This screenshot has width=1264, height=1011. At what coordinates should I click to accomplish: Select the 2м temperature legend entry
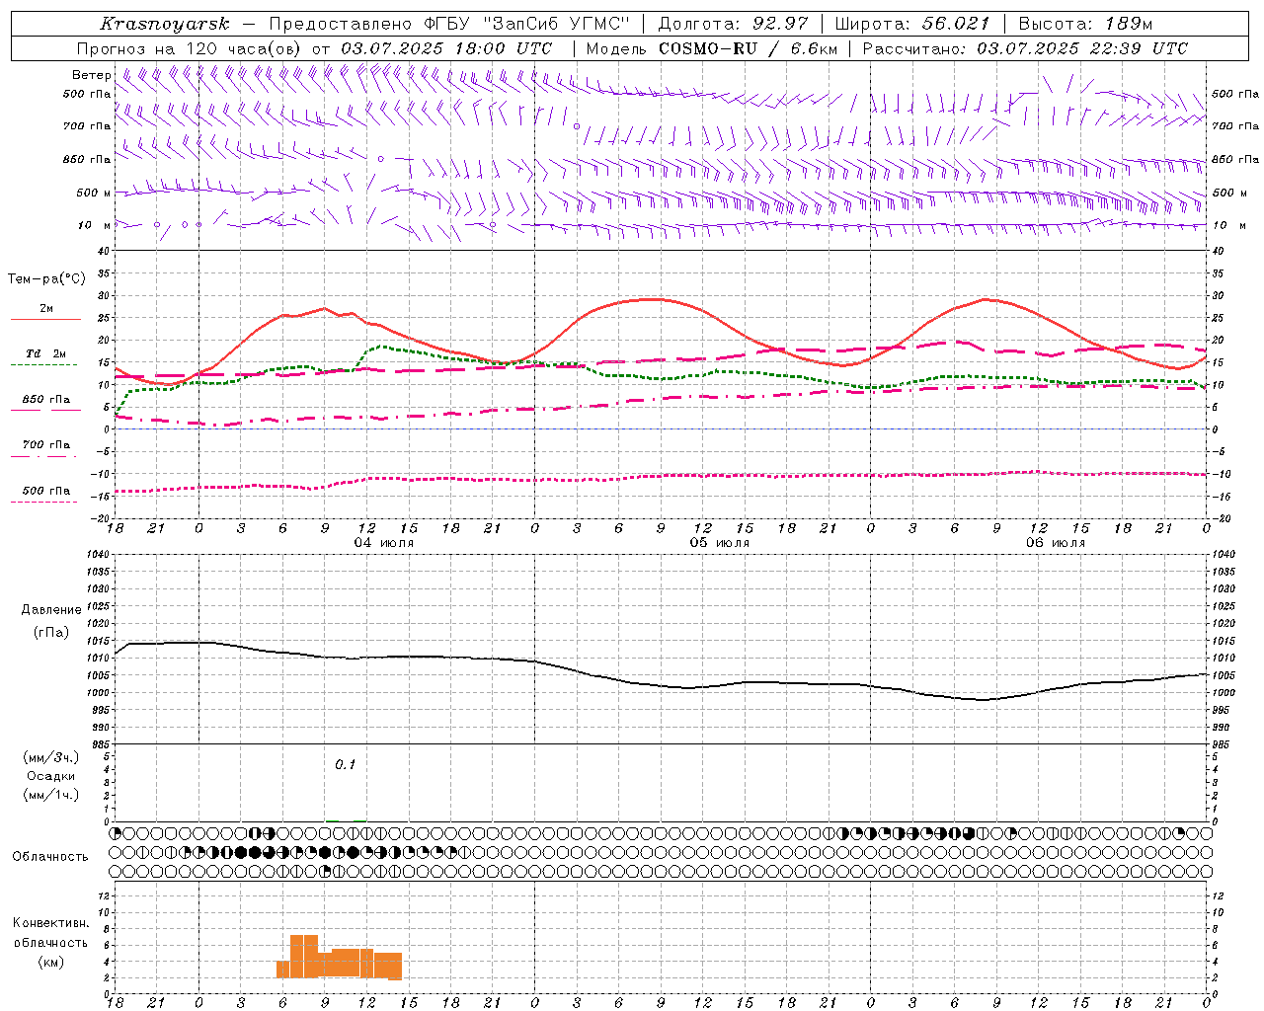46,309
